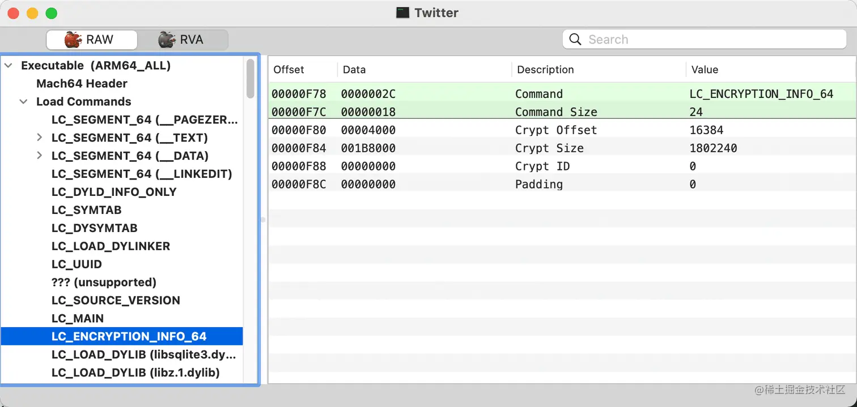Click data cell 00004000
Screen dimensions: 857x407
368,130
